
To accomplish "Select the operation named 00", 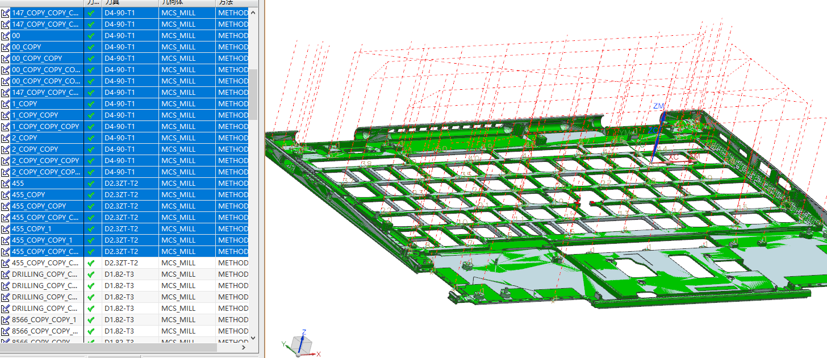I will coord(16,36).
